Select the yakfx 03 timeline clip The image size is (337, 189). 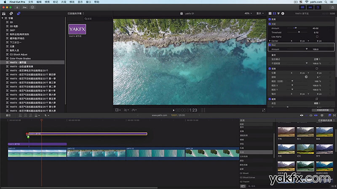[155, 153]
